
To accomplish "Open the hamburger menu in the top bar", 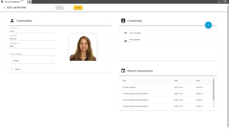I will point(225,2).
